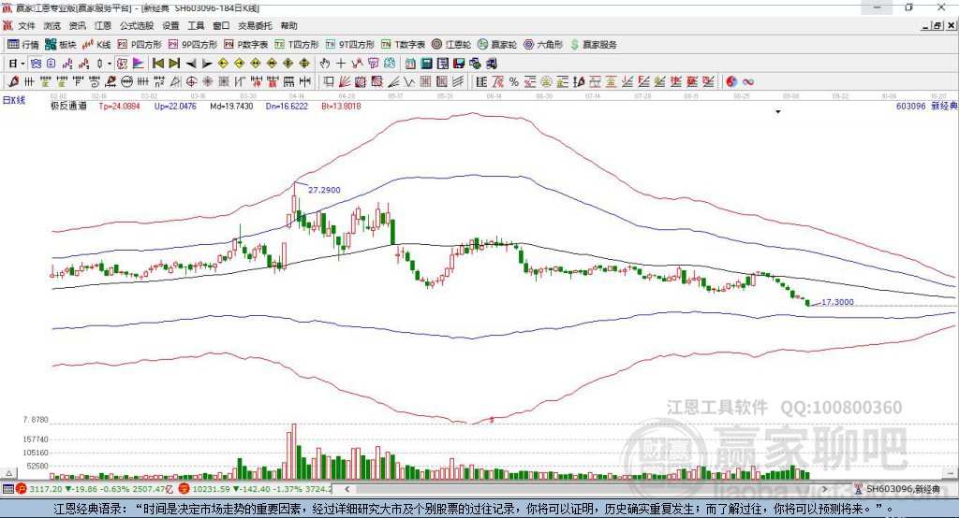The height and width of the screenshot is (518, 959).
Task: Open the 公式选股 menu
Action: [x=137, y=25]
